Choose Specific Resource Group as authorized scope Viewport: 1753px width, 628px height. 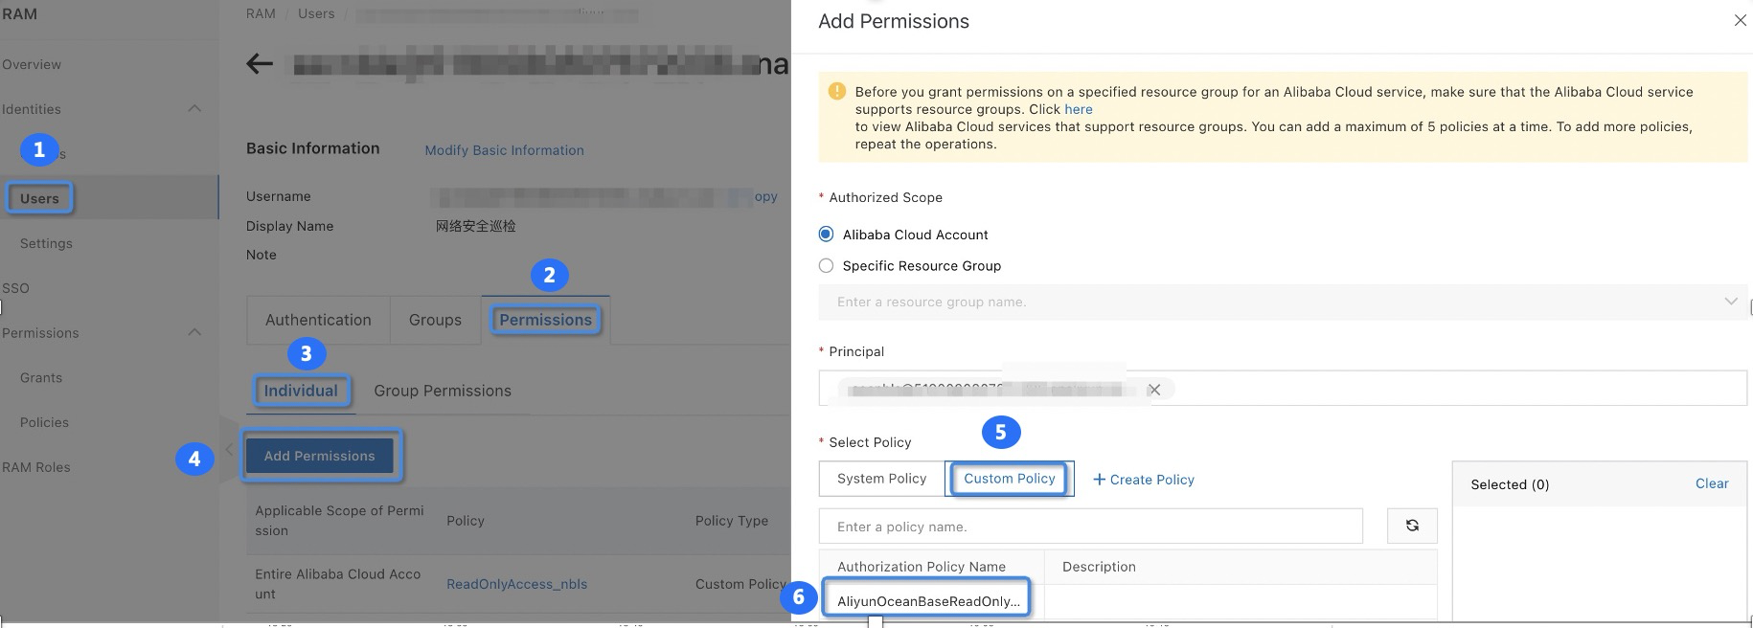pos(826,265)
